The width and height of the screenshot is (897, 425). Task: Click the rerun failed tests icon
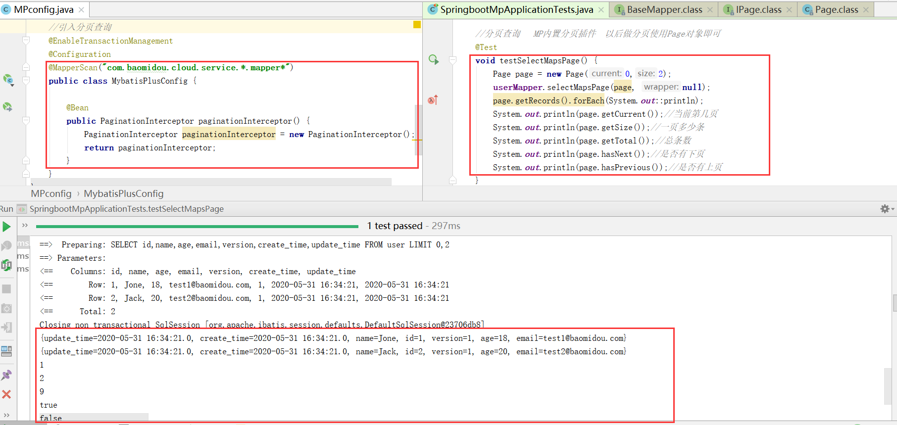pyautogui.click(x=6, y=246)
